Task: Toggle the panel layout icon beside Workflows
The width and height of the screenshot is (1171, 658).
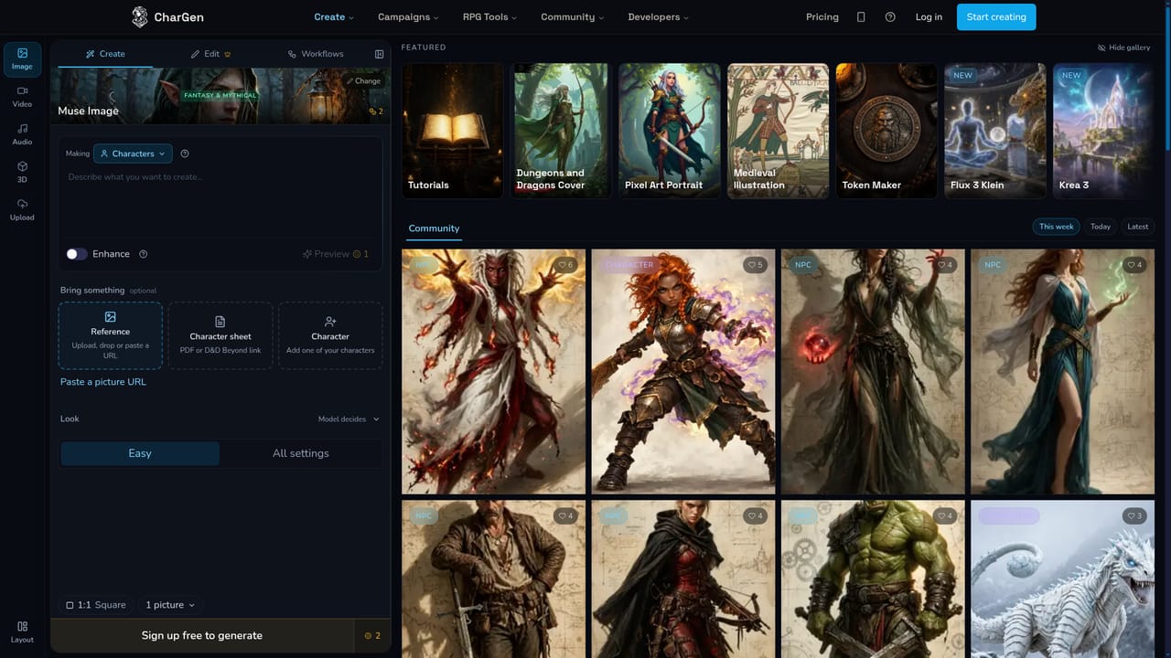Action: (x=379, y=54)
